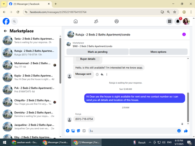
Task: Open Muhammad's conversation
Action: coord(30,65)
